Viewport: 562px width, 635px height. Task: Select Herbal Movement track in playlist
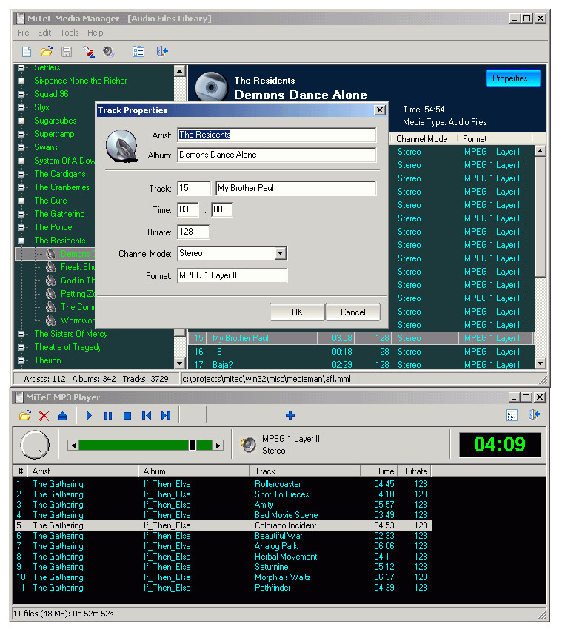coord(222,557)
